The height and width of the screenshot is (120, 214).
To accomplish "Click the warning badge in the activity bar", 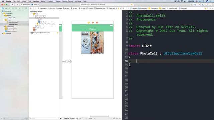I will 132,5.
